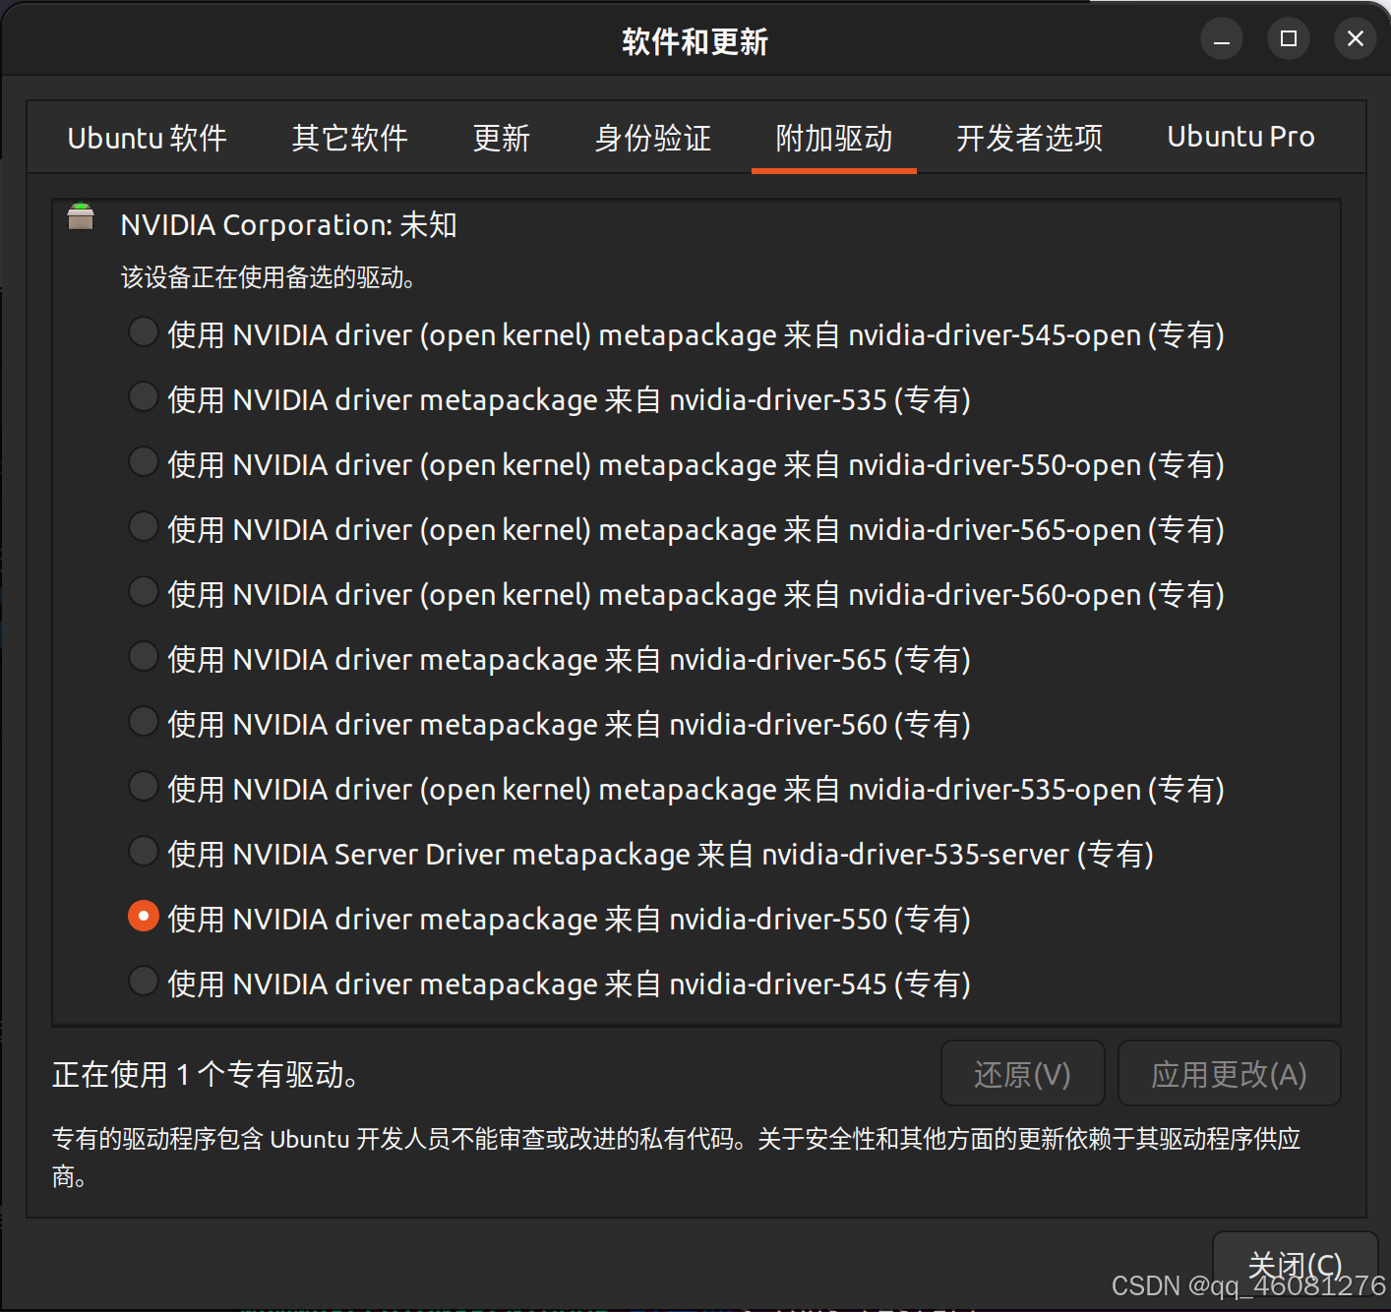Image resolution: width=1391 pixels, height=1312 pixels.
Task: Choose nvidia-driver-565-open radio option
Action: (x=144, y=527)
